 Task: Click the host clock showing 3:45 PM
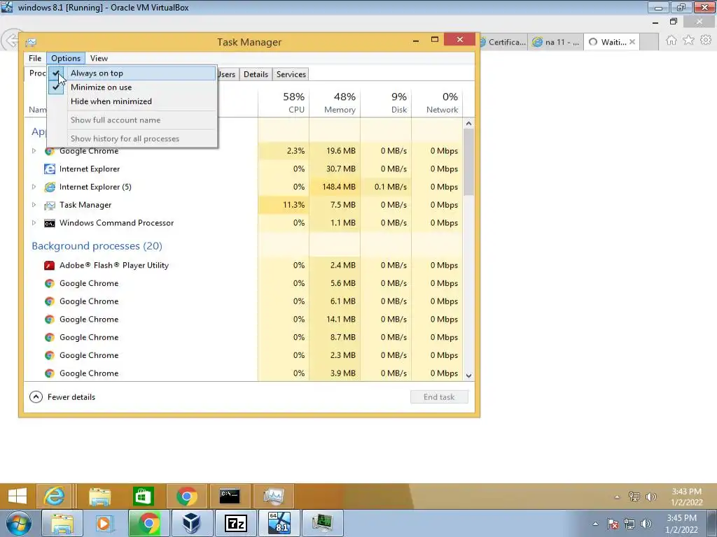click(x=681, y=524)
